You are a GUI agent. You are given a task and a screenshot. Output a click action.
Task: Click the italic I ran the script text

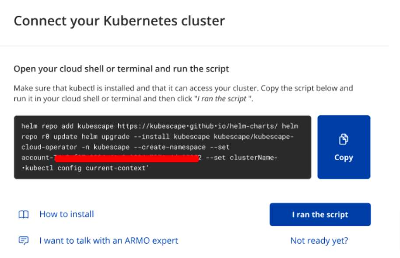pyautogui.click(x=222, y=99)
